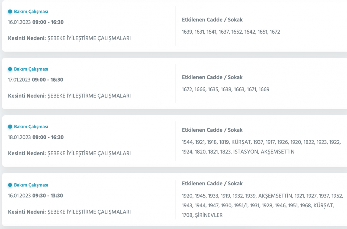347x229 pixels.
Task: Click 'Etkilenen Cadde / Sokak' heading above 1639, 1631
Action: click(x=212, y=20)
